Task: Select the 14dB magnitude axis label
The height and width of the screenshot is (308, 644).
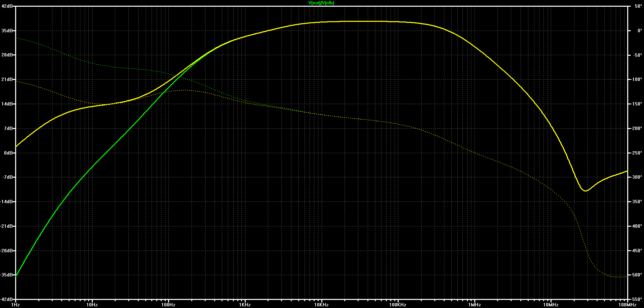Action: click(7, 104)
